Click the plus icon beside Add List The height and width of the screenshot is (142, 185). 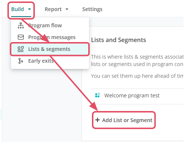point(98,120)
